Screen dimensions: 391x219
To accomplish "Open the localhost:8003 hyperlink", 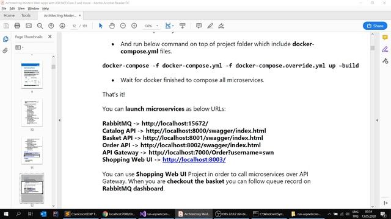I will 194,159.
